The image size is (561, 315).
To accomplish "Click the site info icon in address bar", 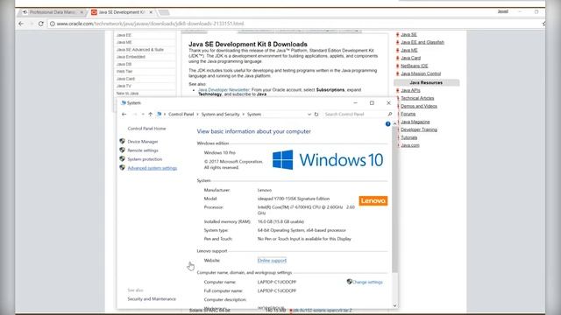I will coord(53,24).
